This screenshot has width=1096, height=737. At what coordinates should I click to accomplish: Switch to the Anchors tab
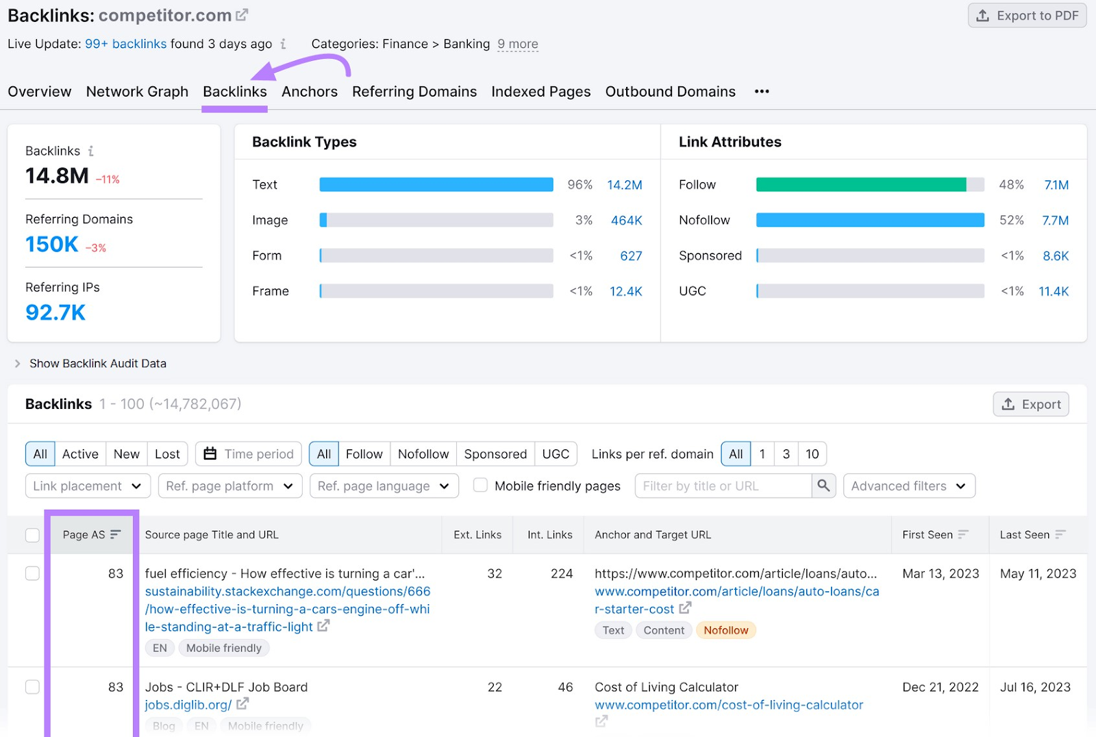310,91
